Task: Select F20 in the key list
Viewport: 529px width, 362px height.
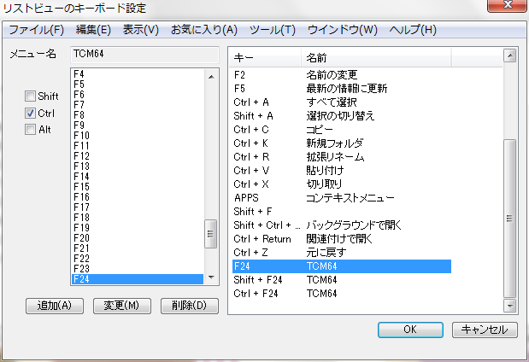Action: coord(138,238)
